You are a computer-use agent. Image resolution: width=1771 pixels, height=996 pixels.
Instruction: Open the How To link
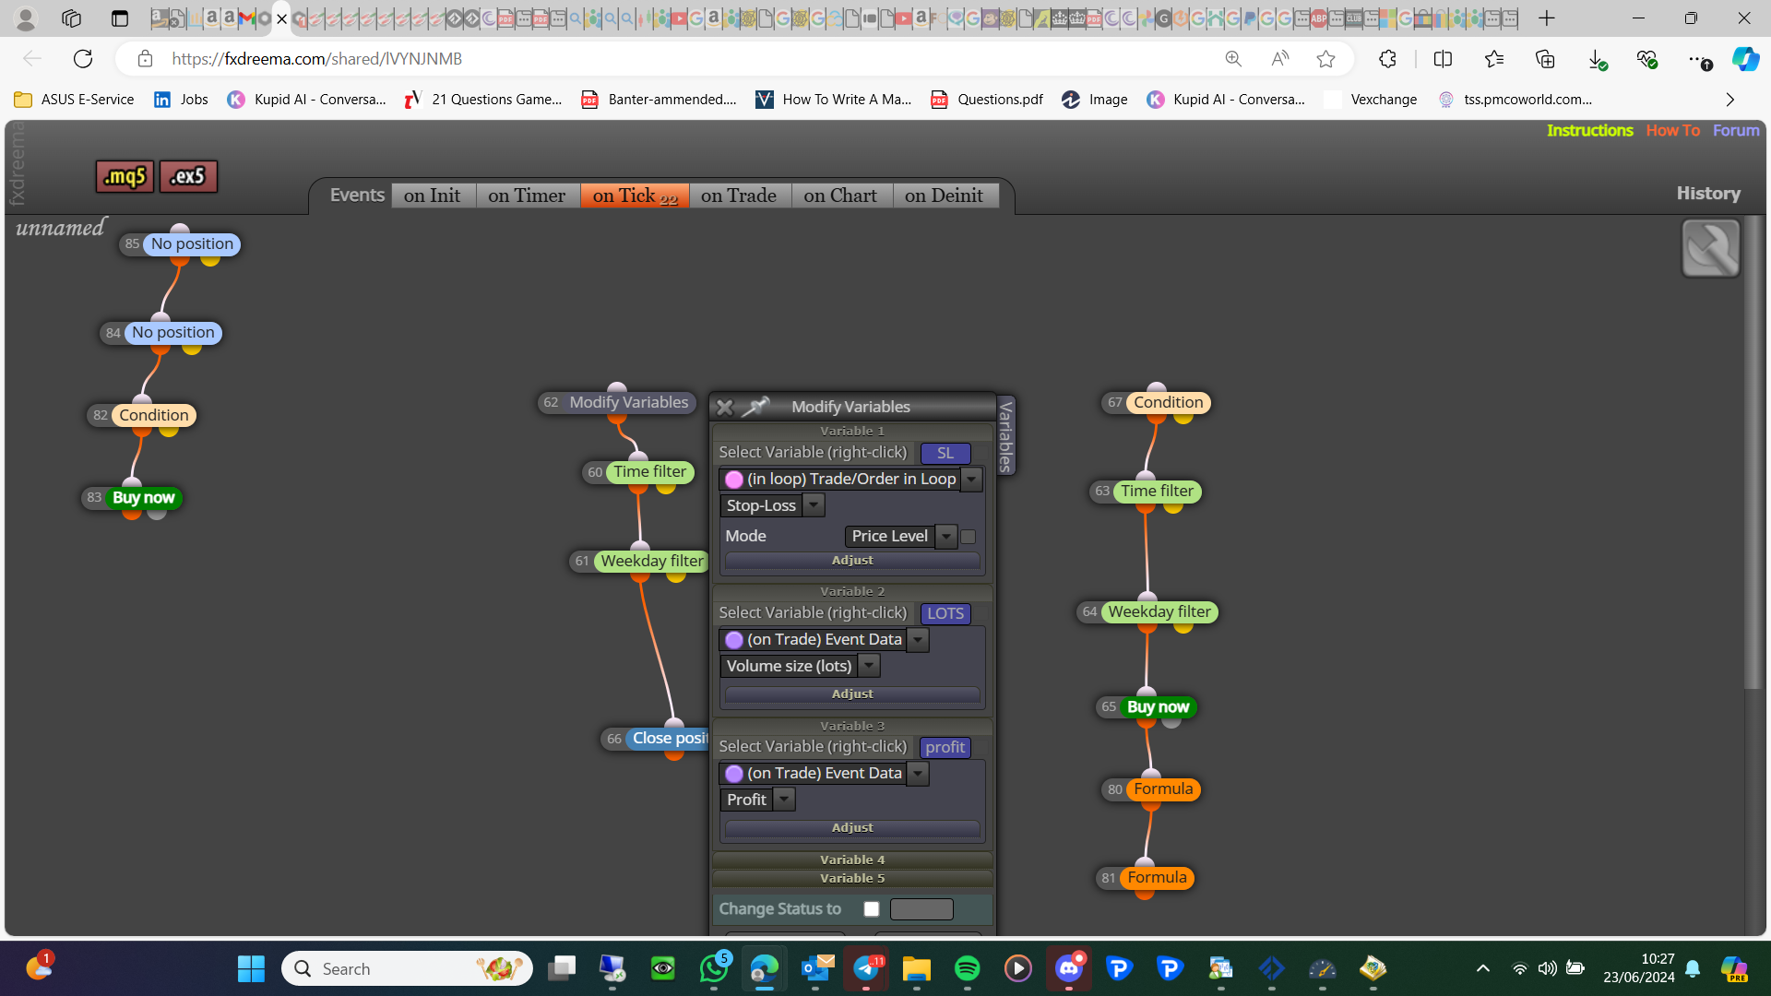[1673, 131]
